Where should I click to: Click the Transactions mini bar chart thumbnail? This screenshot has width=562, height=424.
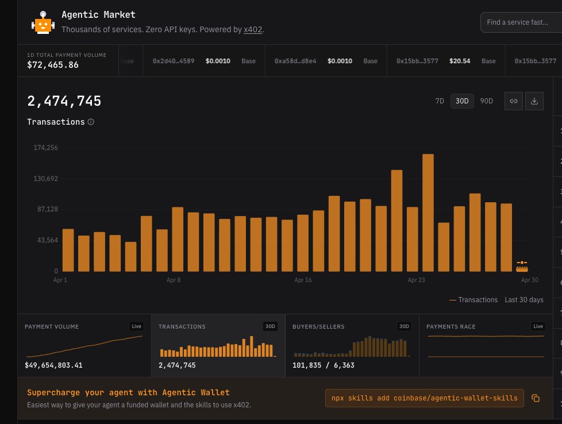(x=218, y=346)
